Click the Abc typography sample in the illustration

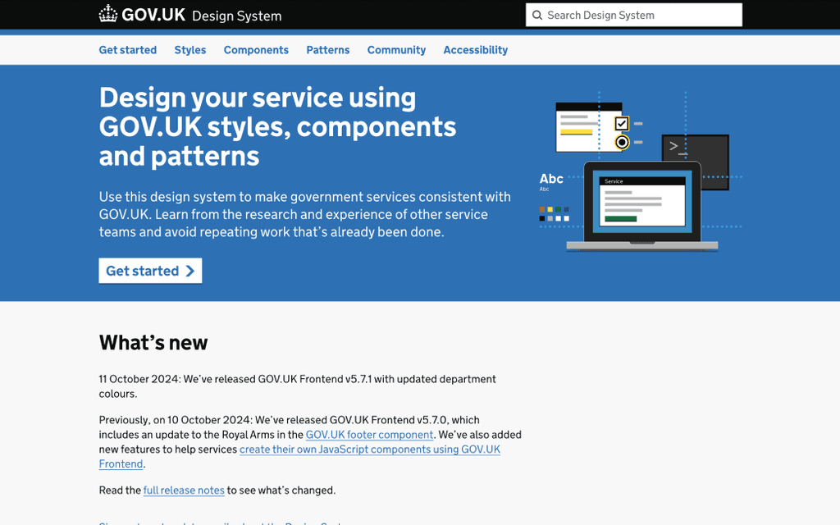[x=550, y=179]
